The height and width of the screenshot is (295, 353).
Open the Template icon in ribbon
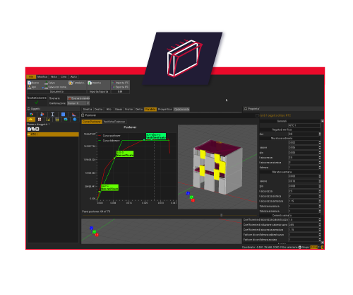pyautogui.click(x=71, y=83)
